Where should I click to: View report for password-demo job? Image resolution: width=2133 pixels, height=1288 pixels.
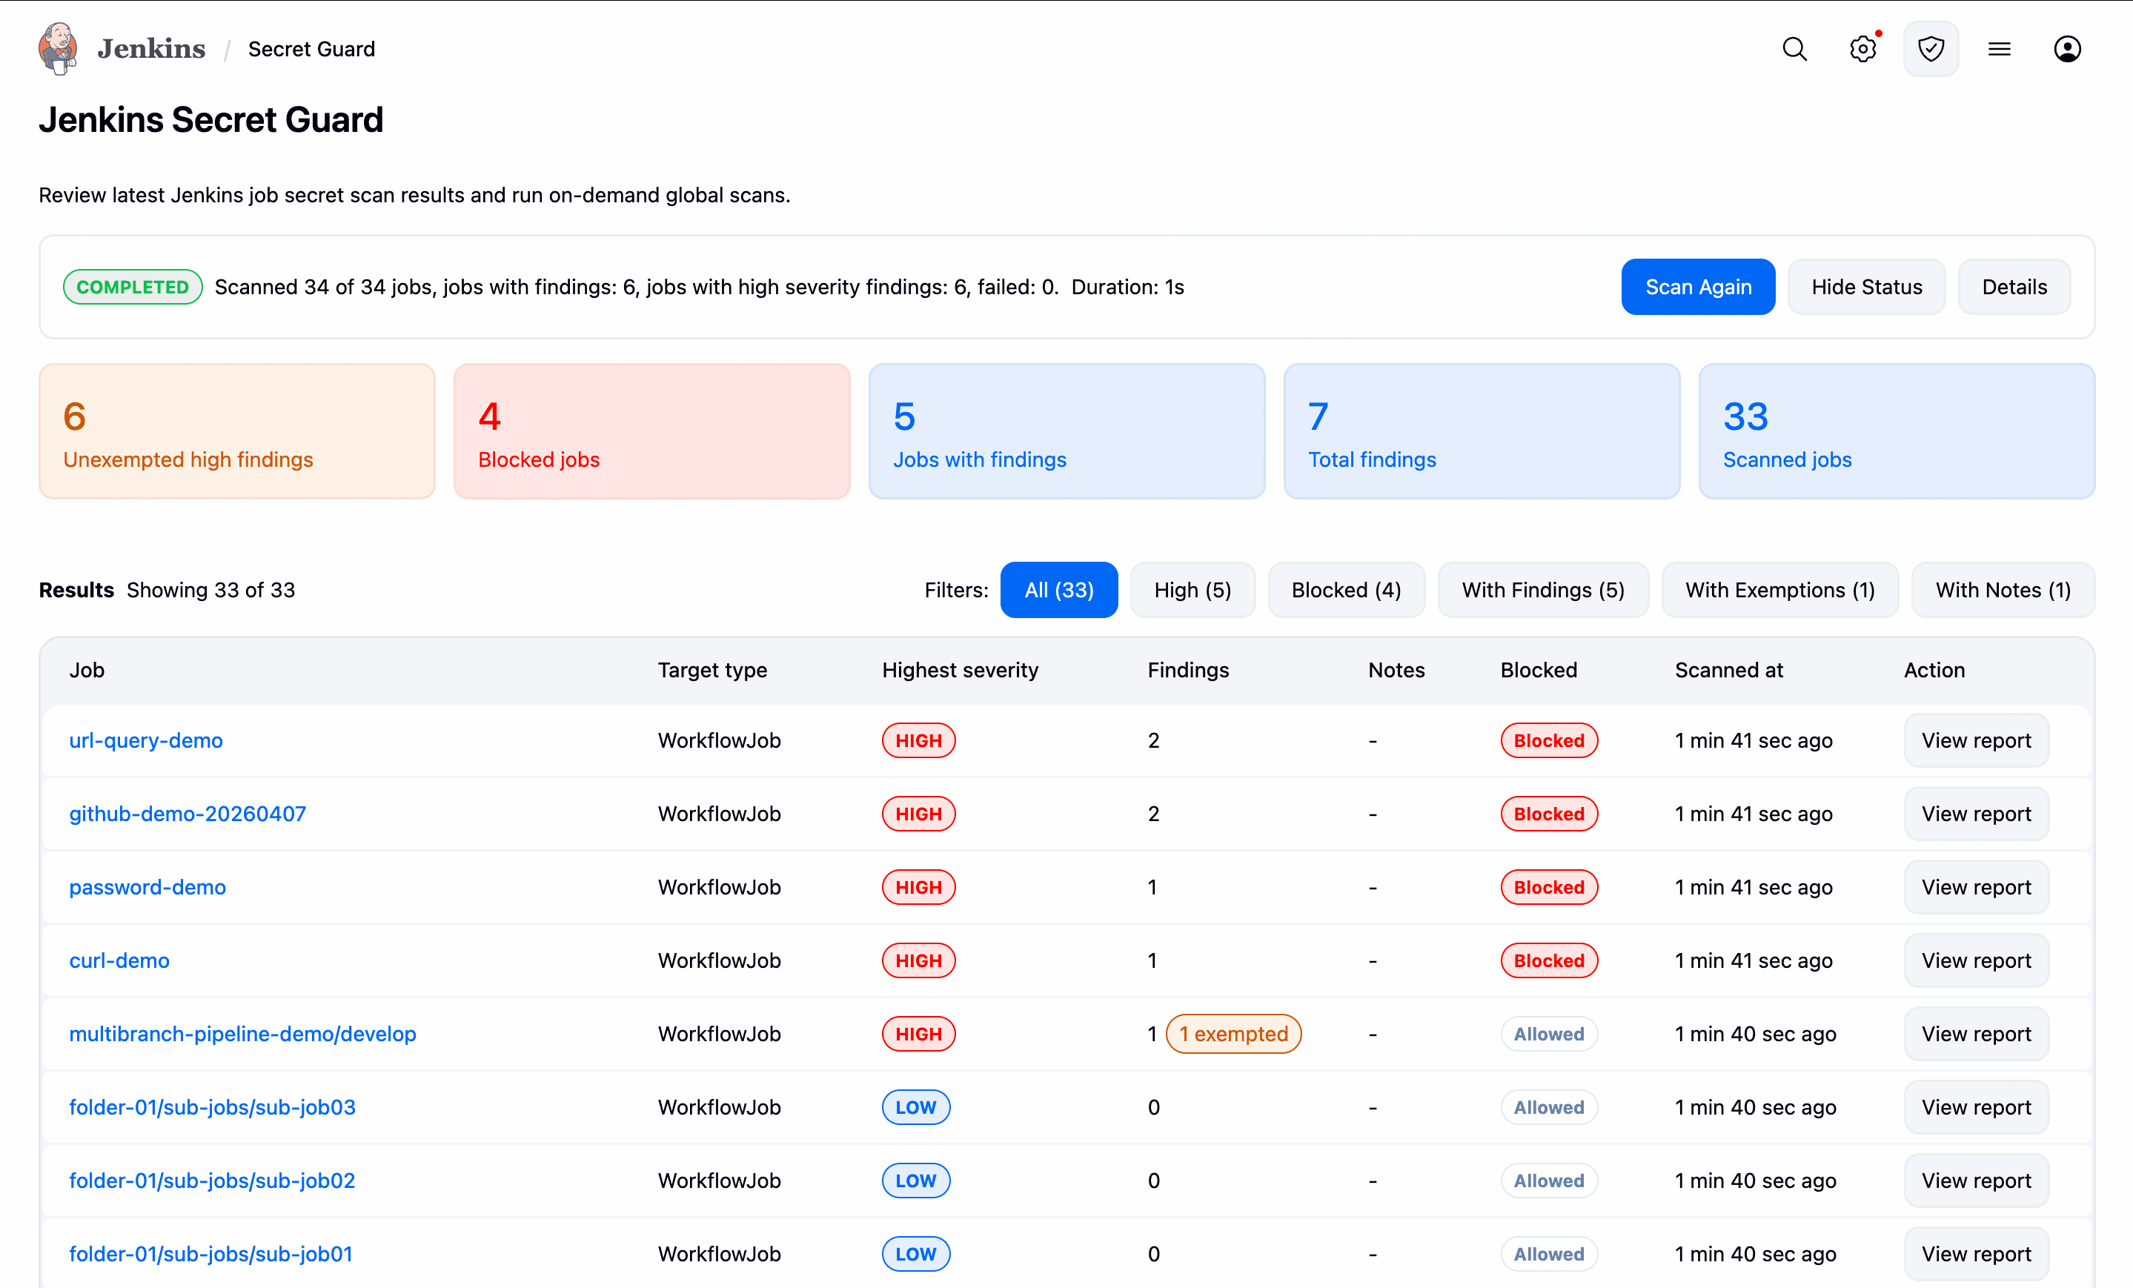click(x=1975, y=887)
